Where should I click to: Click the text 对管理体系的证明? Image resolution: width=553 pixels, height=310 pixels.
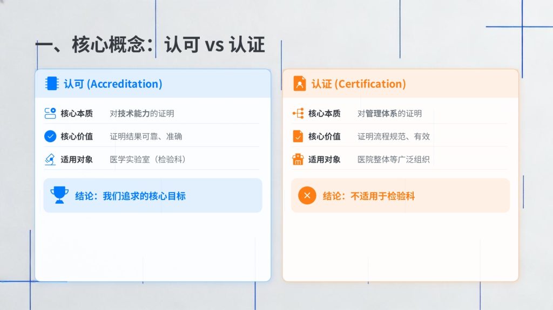(x=390, y=114)
